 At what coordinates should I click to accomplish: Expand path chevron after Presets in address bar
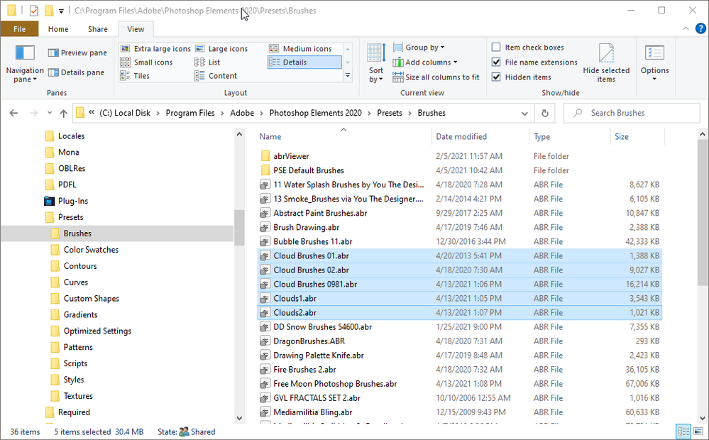click(x=410, y=113)
